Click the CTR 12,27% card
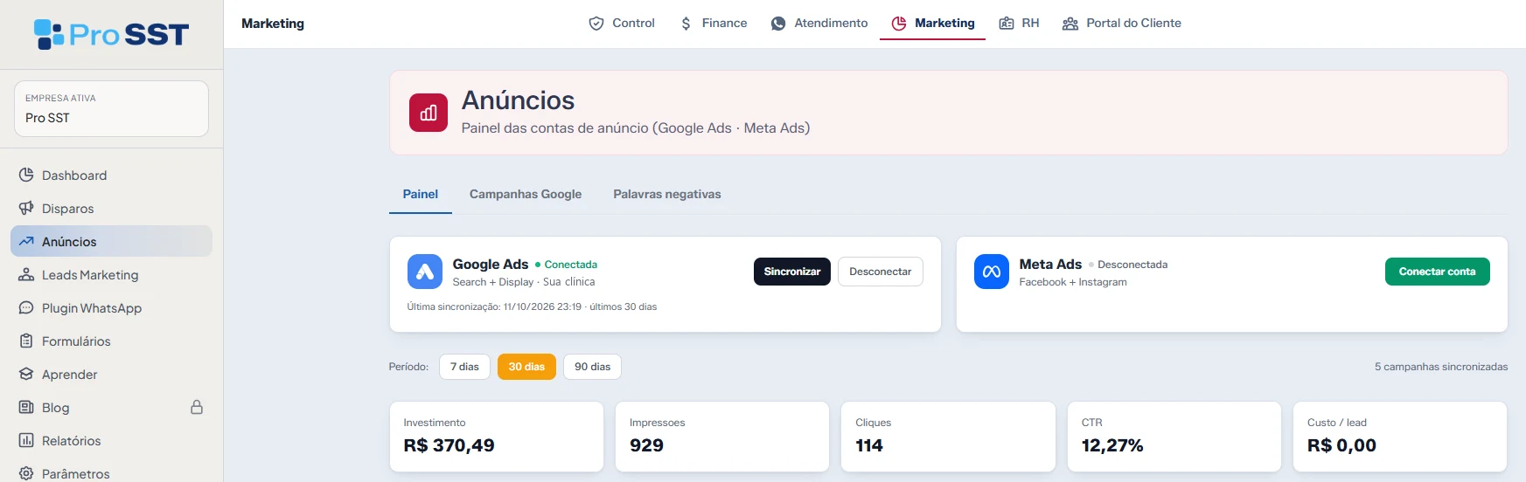1526x482 pixels. coord(1174,437)
